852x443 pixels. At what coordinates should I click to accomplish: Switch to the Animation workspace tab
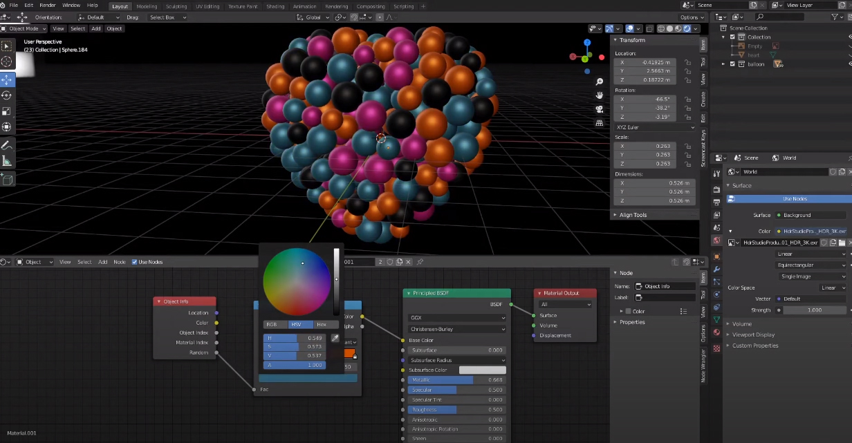[305, 6]
